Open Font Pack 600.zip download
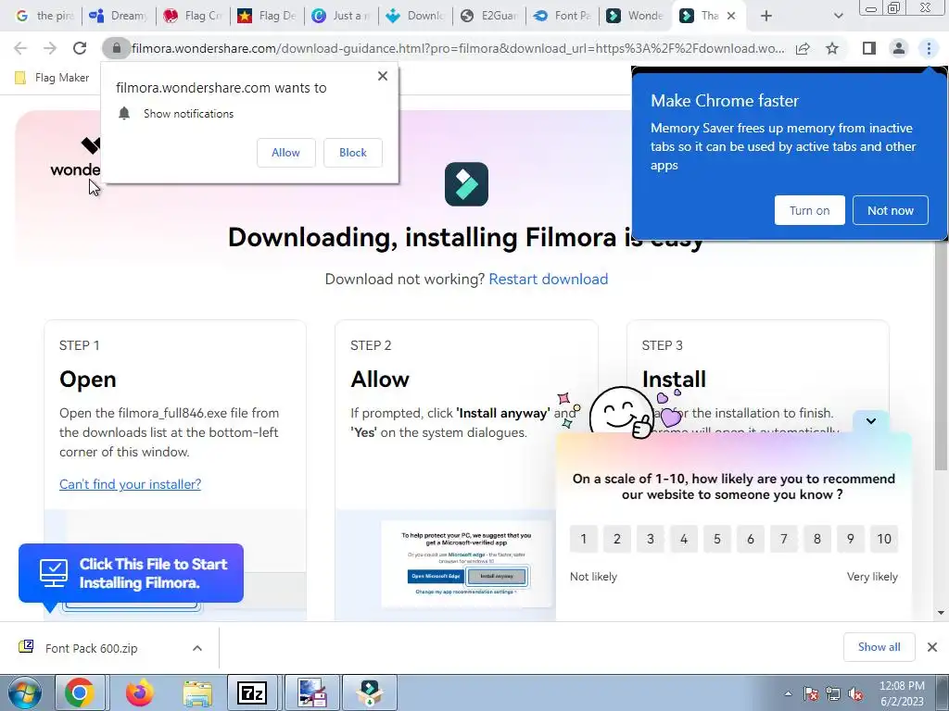This screenshot has width=949, height=711. click(91, 648)
